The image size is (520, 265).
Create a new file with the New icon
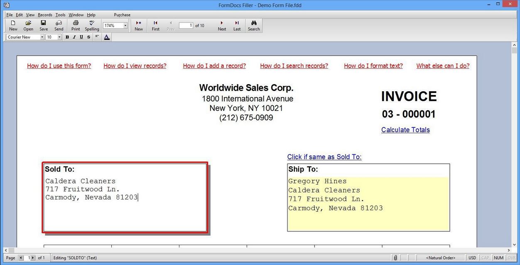pos(13,26)
